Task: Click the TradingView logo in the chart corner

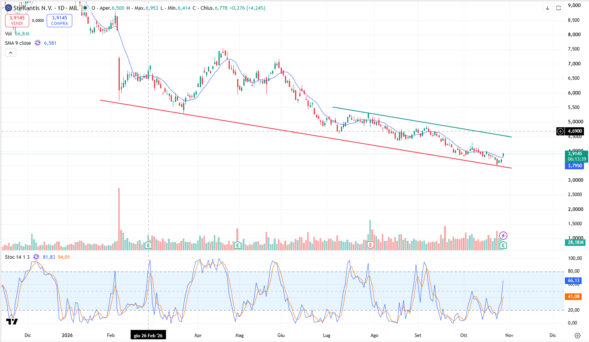Action: pos(12,321)
